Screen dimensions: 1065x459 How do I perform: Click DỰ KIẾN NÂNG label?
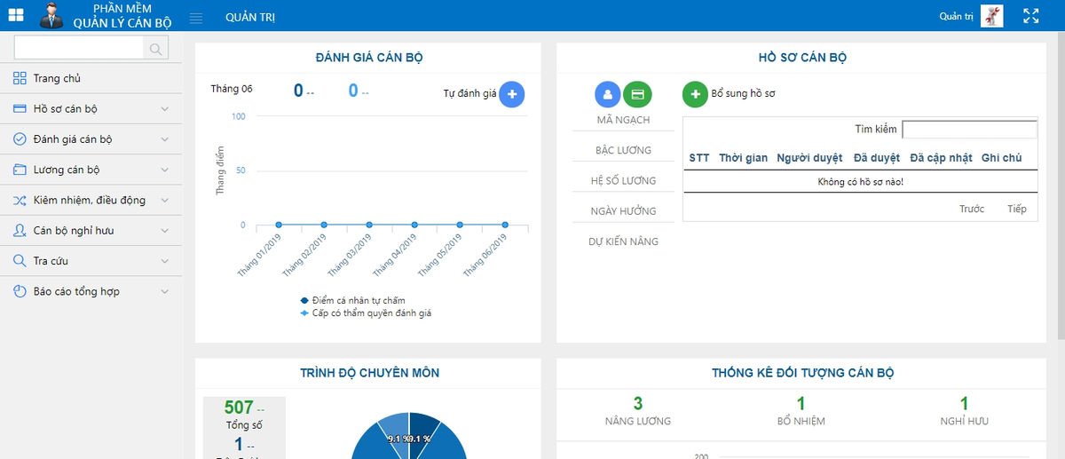[x=623, y=241]
